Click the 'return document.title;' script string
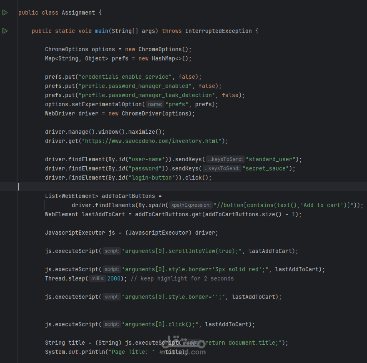This screenshot has width=367, height=363. pyautogui.click(x=242, y=343)
